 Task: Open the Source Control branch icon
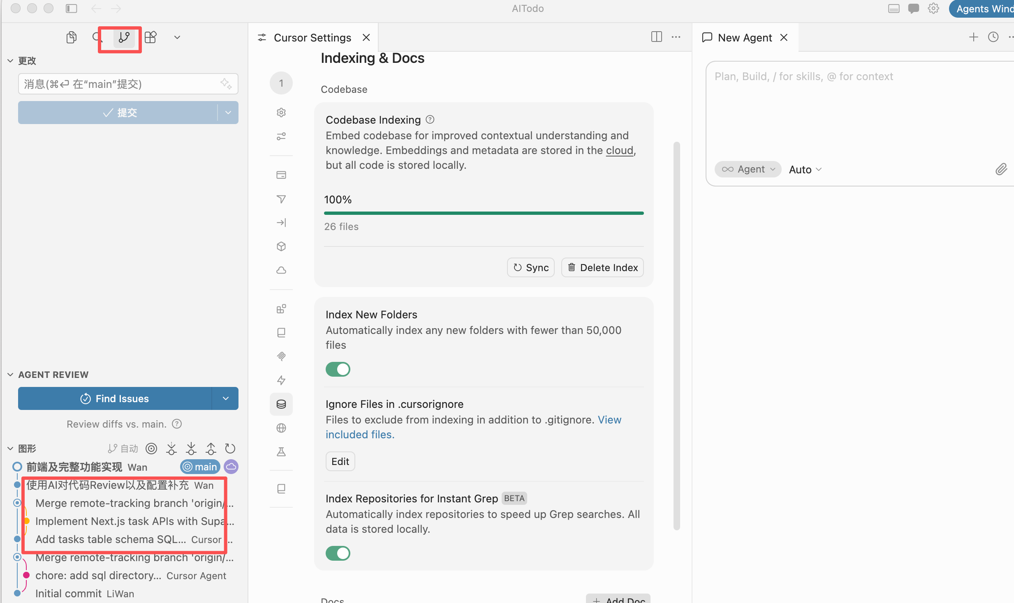(124, 37)
